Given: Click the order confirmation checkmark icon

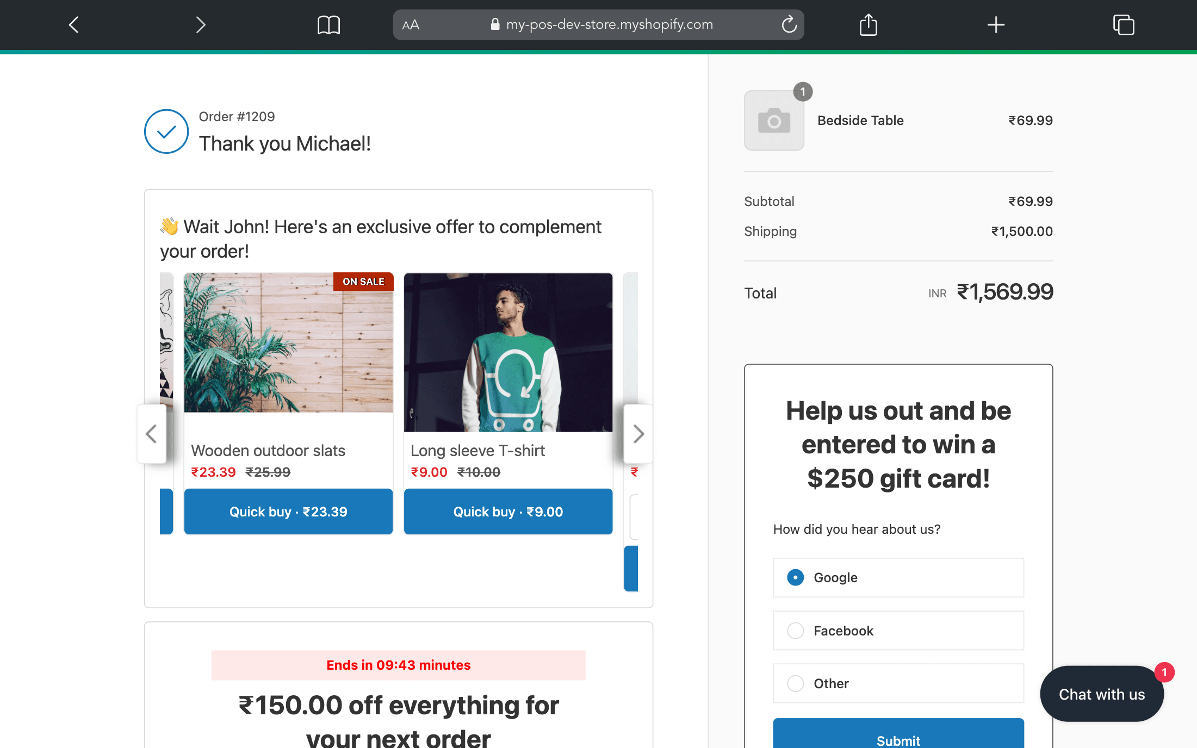Looking at the screenshot, I should point(166,132).
